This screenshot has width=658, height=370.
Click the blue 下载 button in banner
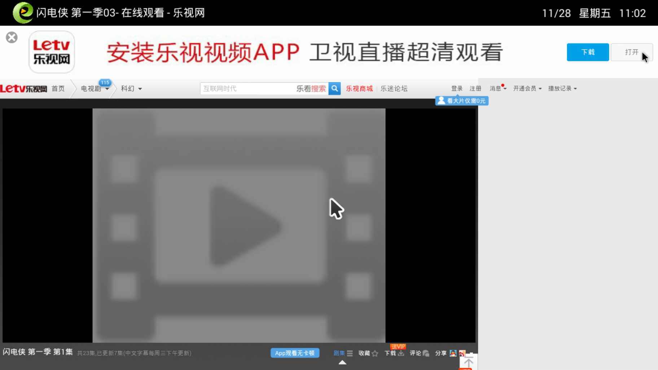click(588, 52)
